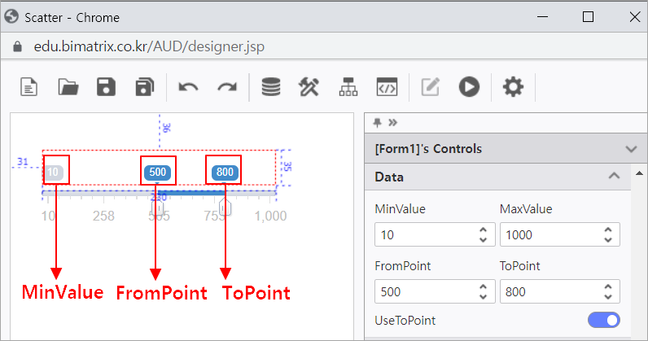Viewport: 648px width, 341px height.
Task: Open the script code editor icon
Action: [x=386, y=86]
